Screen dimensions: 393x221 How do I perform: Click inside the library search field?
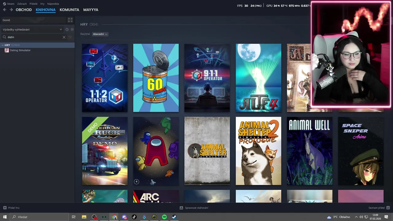tap(34, 37)
